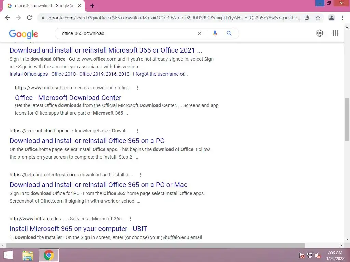Open Download and install Office 365 on PC or Mac
The height and width of the screenshot is (262, 350).
[x=98, y=185]
